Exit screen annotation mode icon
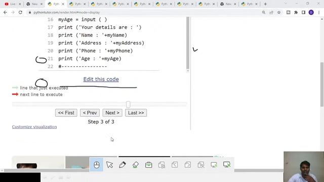 pyautogui.click(x=227, y=165)
